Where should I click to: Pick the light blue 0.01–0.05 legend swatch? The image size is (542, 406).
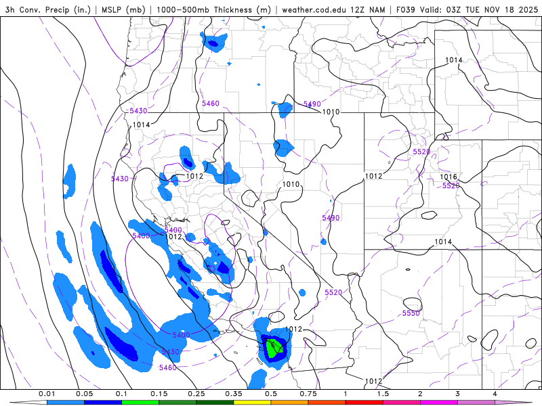(x=66, y=403)
